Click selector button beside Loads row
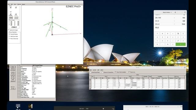The image size is (196, 110). pos(19,75)
